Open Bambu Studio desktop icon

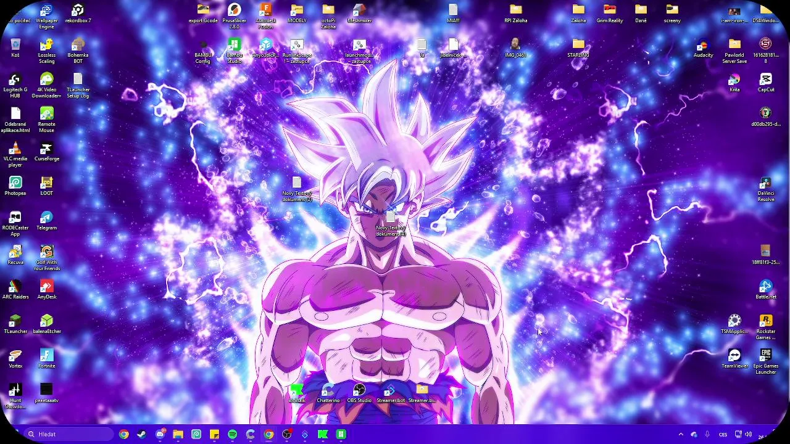235,51
